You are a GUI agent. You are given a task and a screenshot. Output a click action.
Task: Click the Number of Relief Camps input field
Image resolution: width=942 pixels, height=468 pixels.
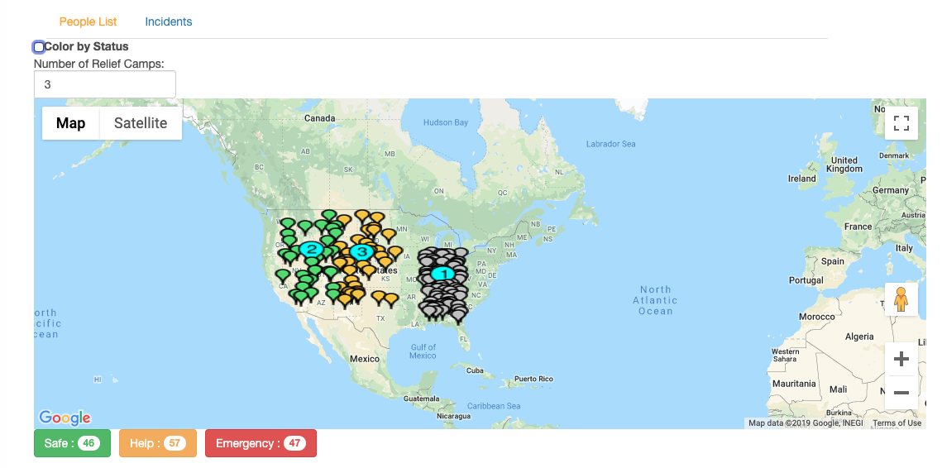(x=105, y=84)
